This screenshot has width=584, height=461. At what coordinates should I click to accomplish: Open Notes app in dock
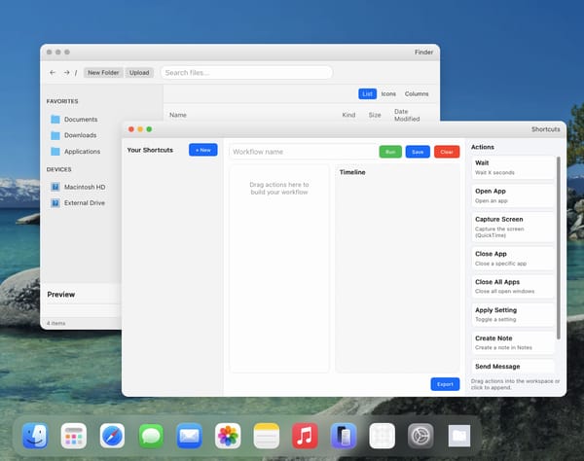pos(267,436)
